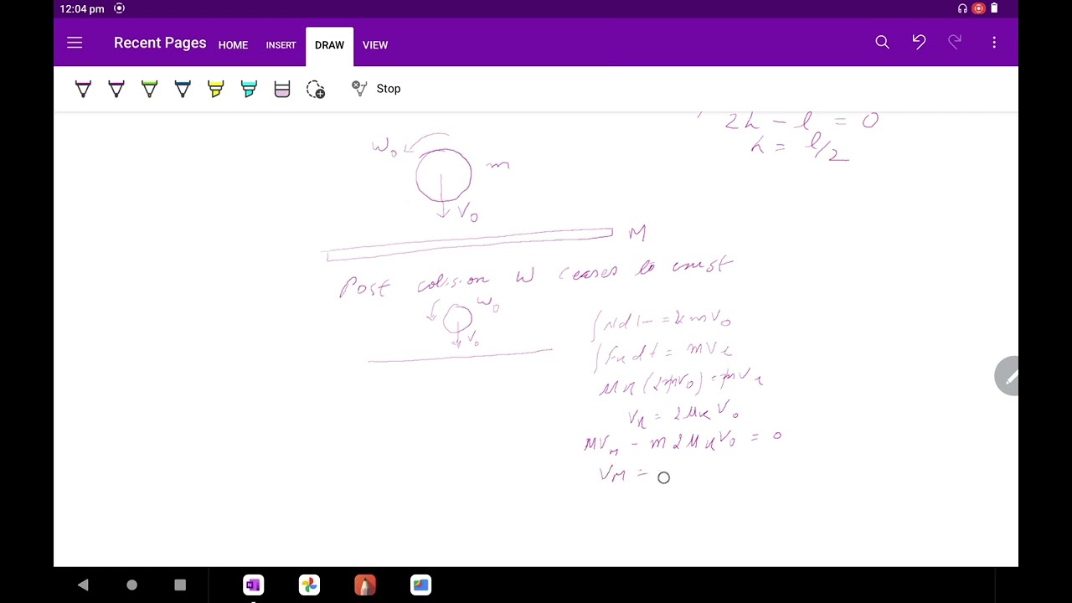Tap the headphones status icon

[962, 8]
